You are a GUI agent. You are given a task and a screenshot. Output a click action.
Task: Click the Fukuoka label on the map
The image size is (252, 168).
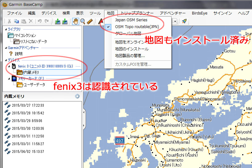coord(158,121)
